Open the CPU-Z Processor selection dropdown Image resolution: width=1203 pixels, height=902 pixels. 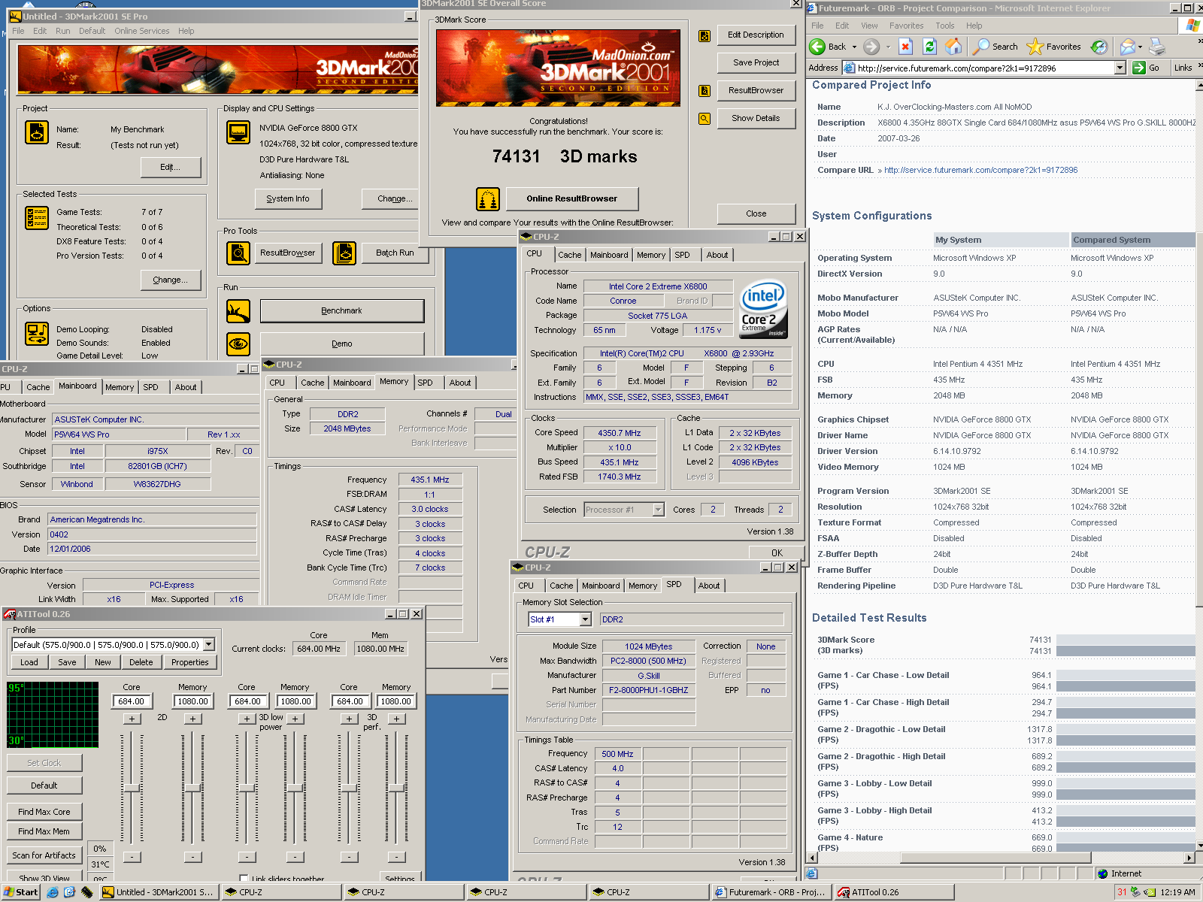point(659,510)
